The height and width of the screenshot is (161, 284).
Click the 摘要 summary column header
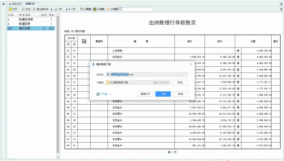click(141, 41)
